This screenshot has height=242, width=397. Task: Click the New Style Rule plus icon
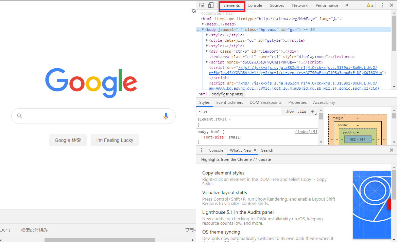click(313, 111)
